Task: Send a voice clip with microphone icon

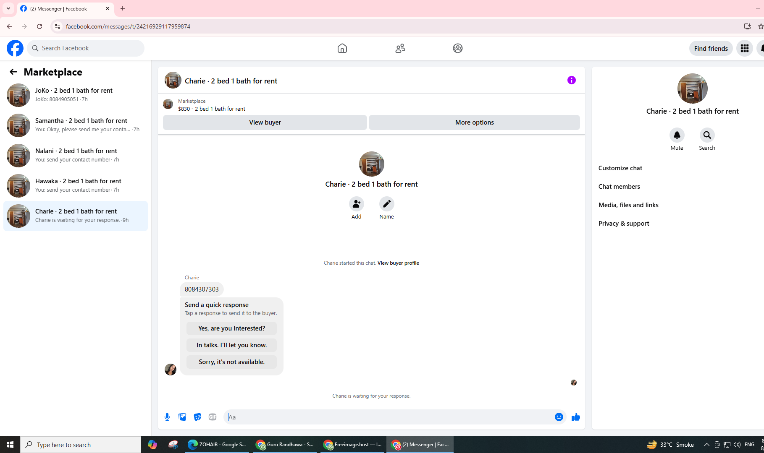Action: click(x=167, y=417)
